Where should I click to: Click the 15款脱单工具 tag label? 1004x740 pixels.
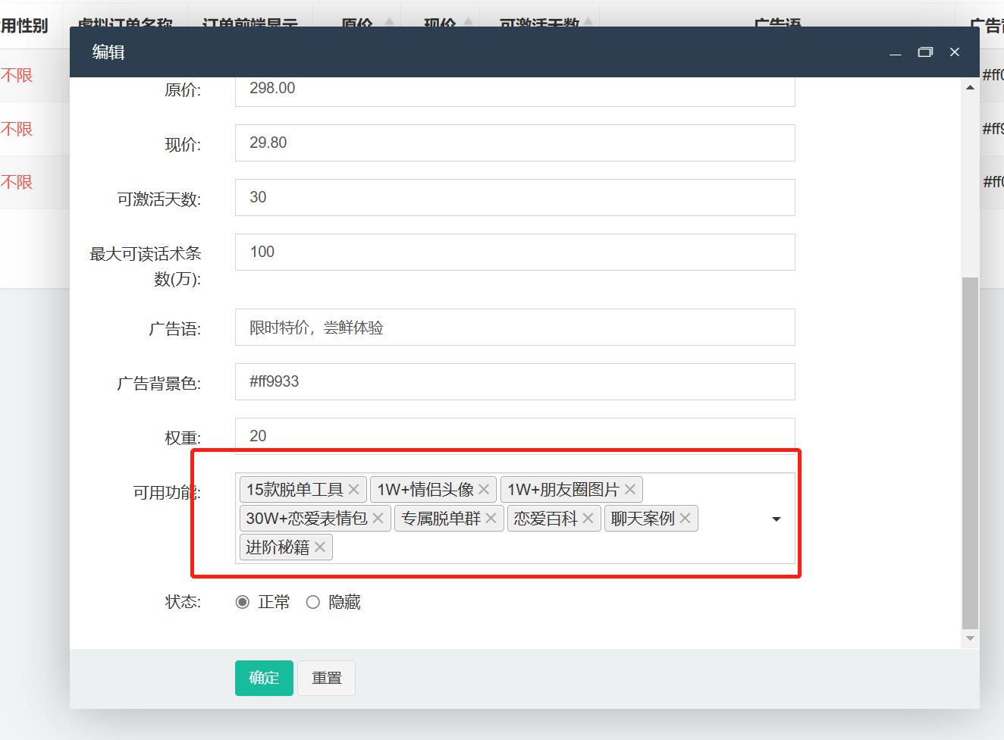tap(295, 490)
